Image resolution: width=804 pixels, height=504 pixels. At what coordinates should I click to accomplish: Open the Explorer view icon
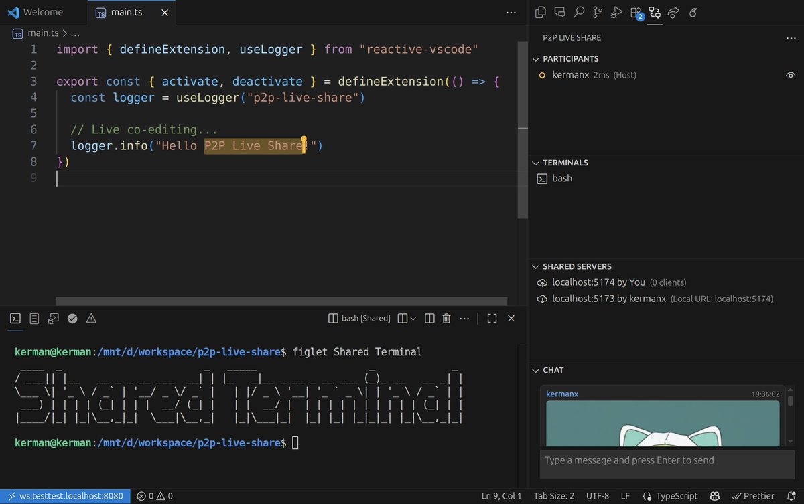click(x=541, y=12)
